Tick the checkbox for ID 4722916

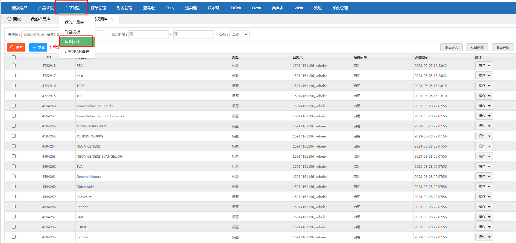tap(14, 86)
